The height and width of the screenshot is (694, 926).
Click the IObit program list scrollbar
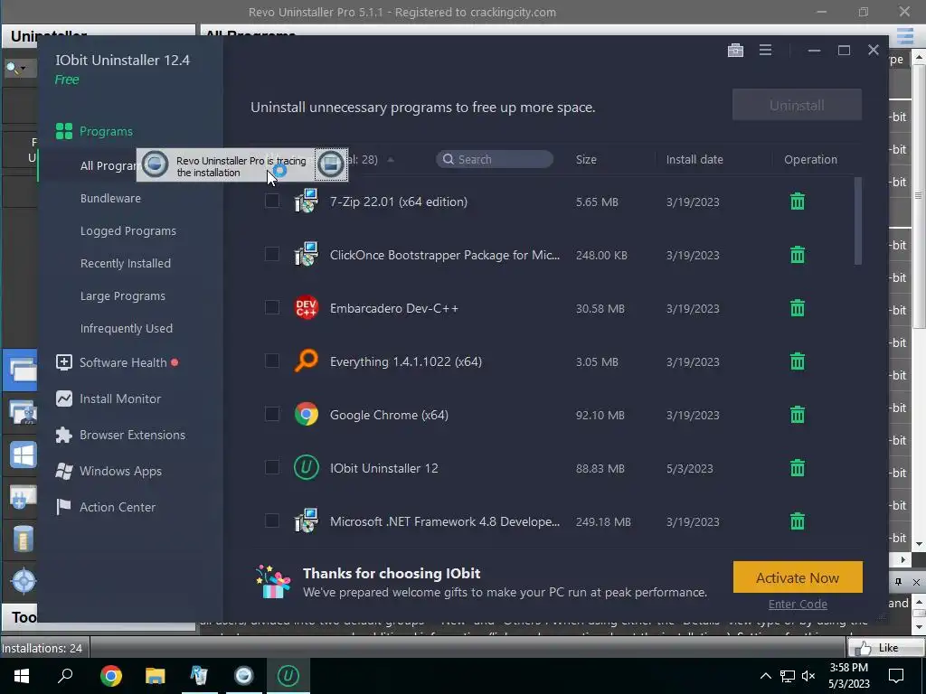point(857,221)
